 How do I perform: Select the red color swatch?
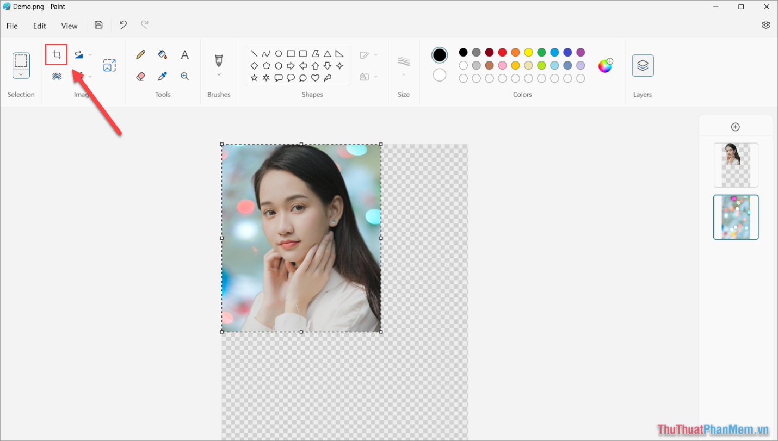tap(502, 52)
